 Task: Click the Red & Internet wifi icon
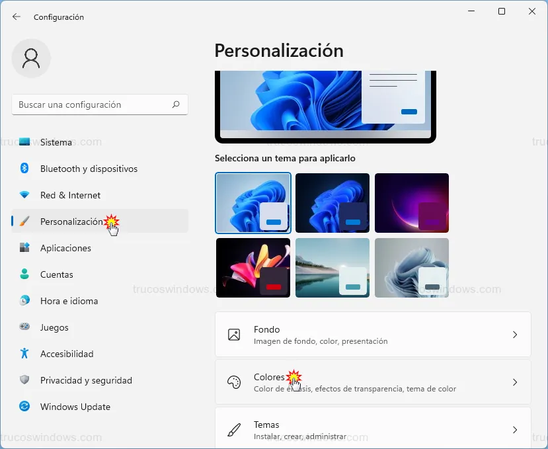(24, 195)
